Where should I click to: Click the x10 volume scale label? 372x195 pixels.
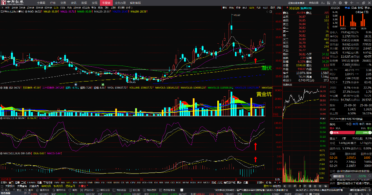point(275,115)
